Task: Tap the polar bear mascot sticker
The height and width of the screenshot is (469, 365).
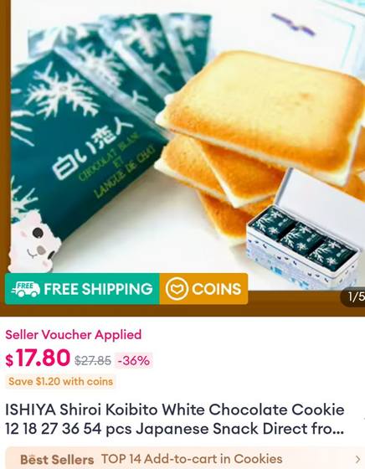Action: (33, 241)
